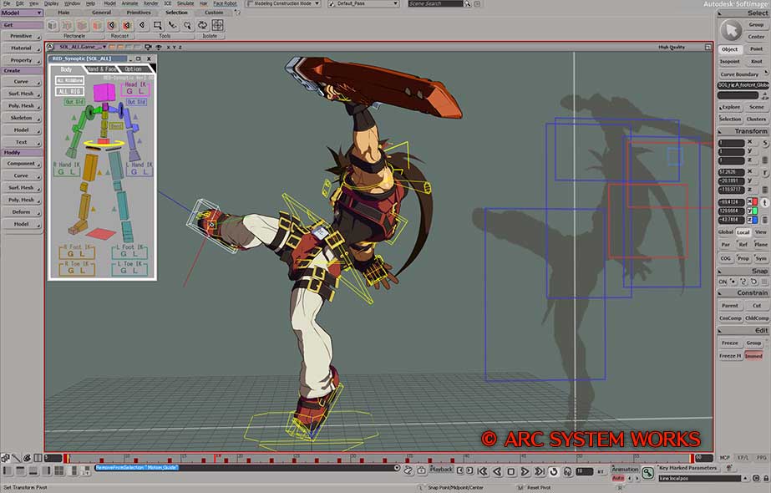Screen dimensions: 771x493
Task: Click the orange shaded cube toolbar icon
Action: coord(98,25)
